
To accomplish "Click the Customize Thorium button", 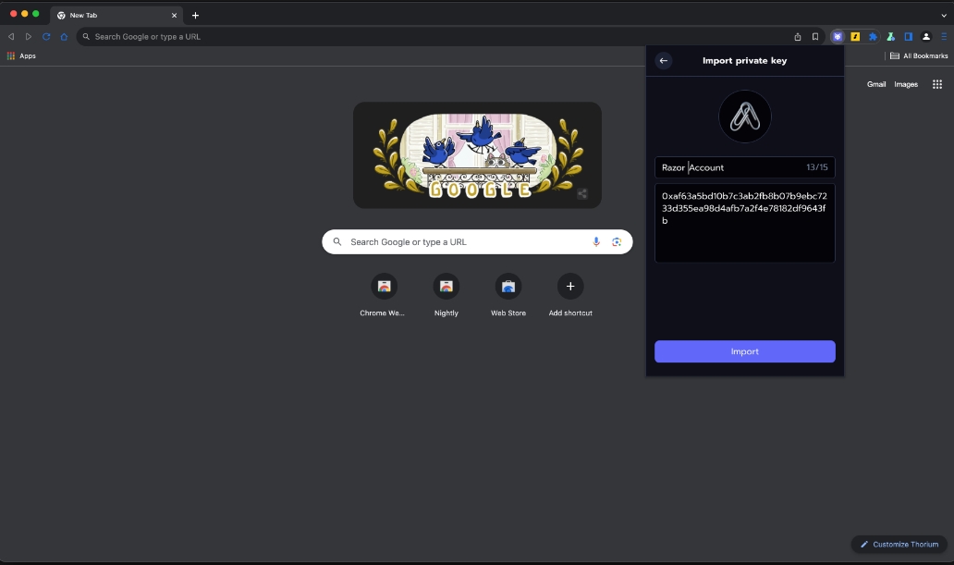I will pyautogui.click(x=899, y=545).
